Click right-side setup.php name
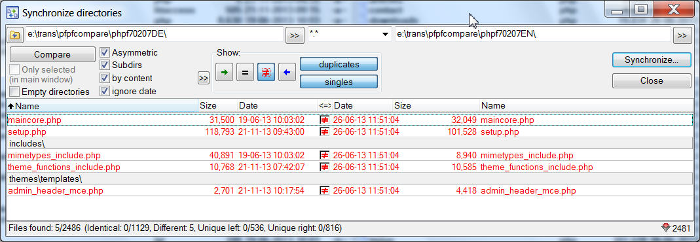This screenshot has height=242, width=700. tap(500, 132)
